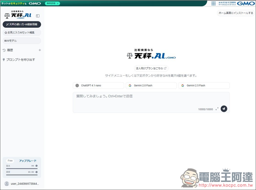This screenshot has height=190, width=256.
Task: Click the GMO logo at top right
Action: coord(246,3)
